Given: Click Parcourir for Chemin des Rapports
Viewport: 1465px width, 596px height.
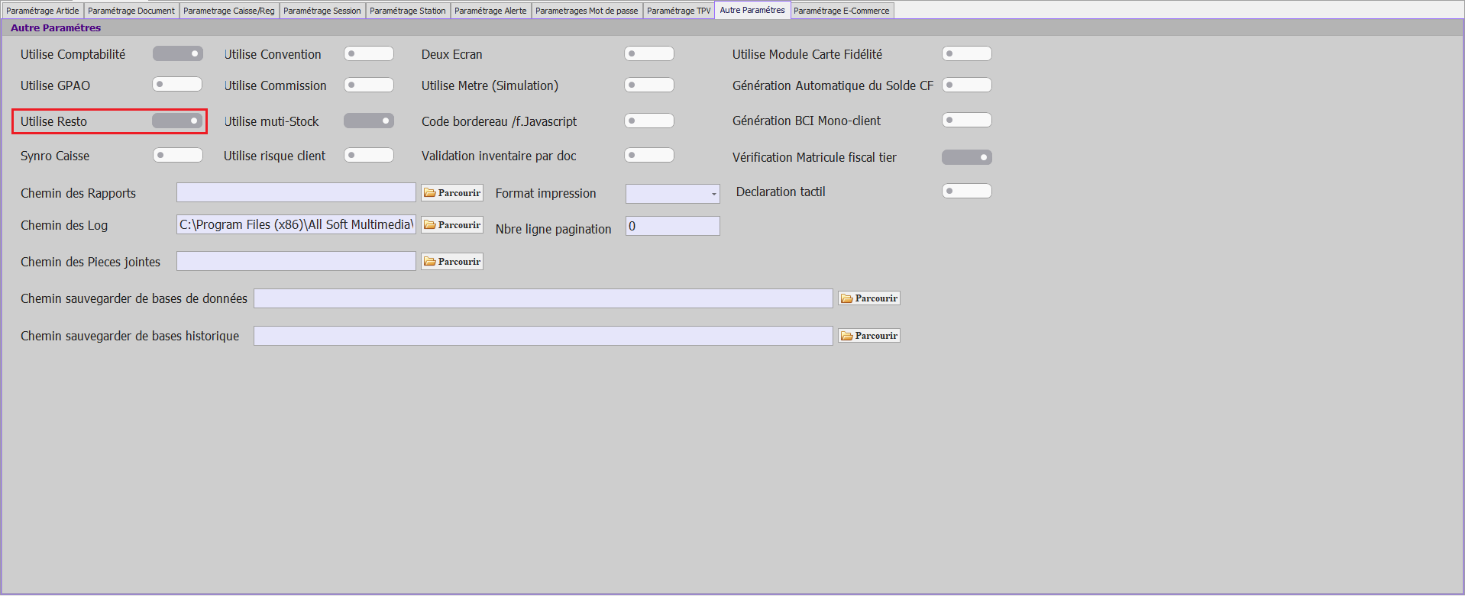Looking at the screenshot, I should click(452, 192).
